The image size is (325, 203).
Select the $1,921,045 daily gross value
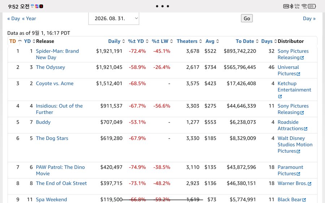click(x=109, y=67)
